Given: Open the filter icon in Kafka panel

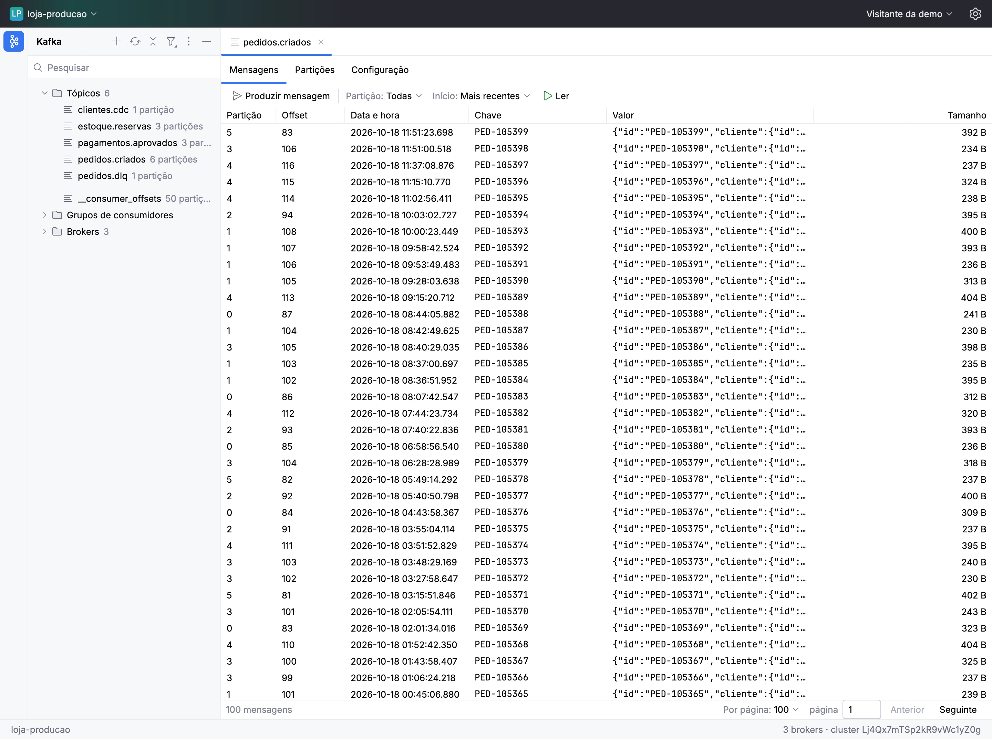Looking at the screenshot, I should click(172, 42).
